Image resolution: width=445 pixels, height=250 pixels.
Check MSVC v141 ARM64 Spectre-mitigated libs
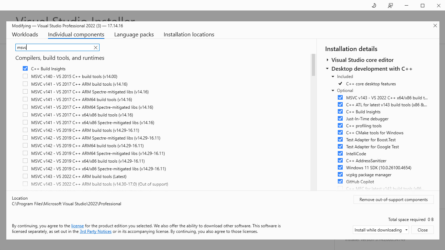pos(25,107)
